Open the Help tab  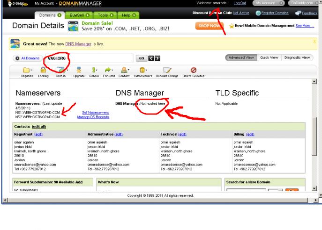[x=128, y=15]
